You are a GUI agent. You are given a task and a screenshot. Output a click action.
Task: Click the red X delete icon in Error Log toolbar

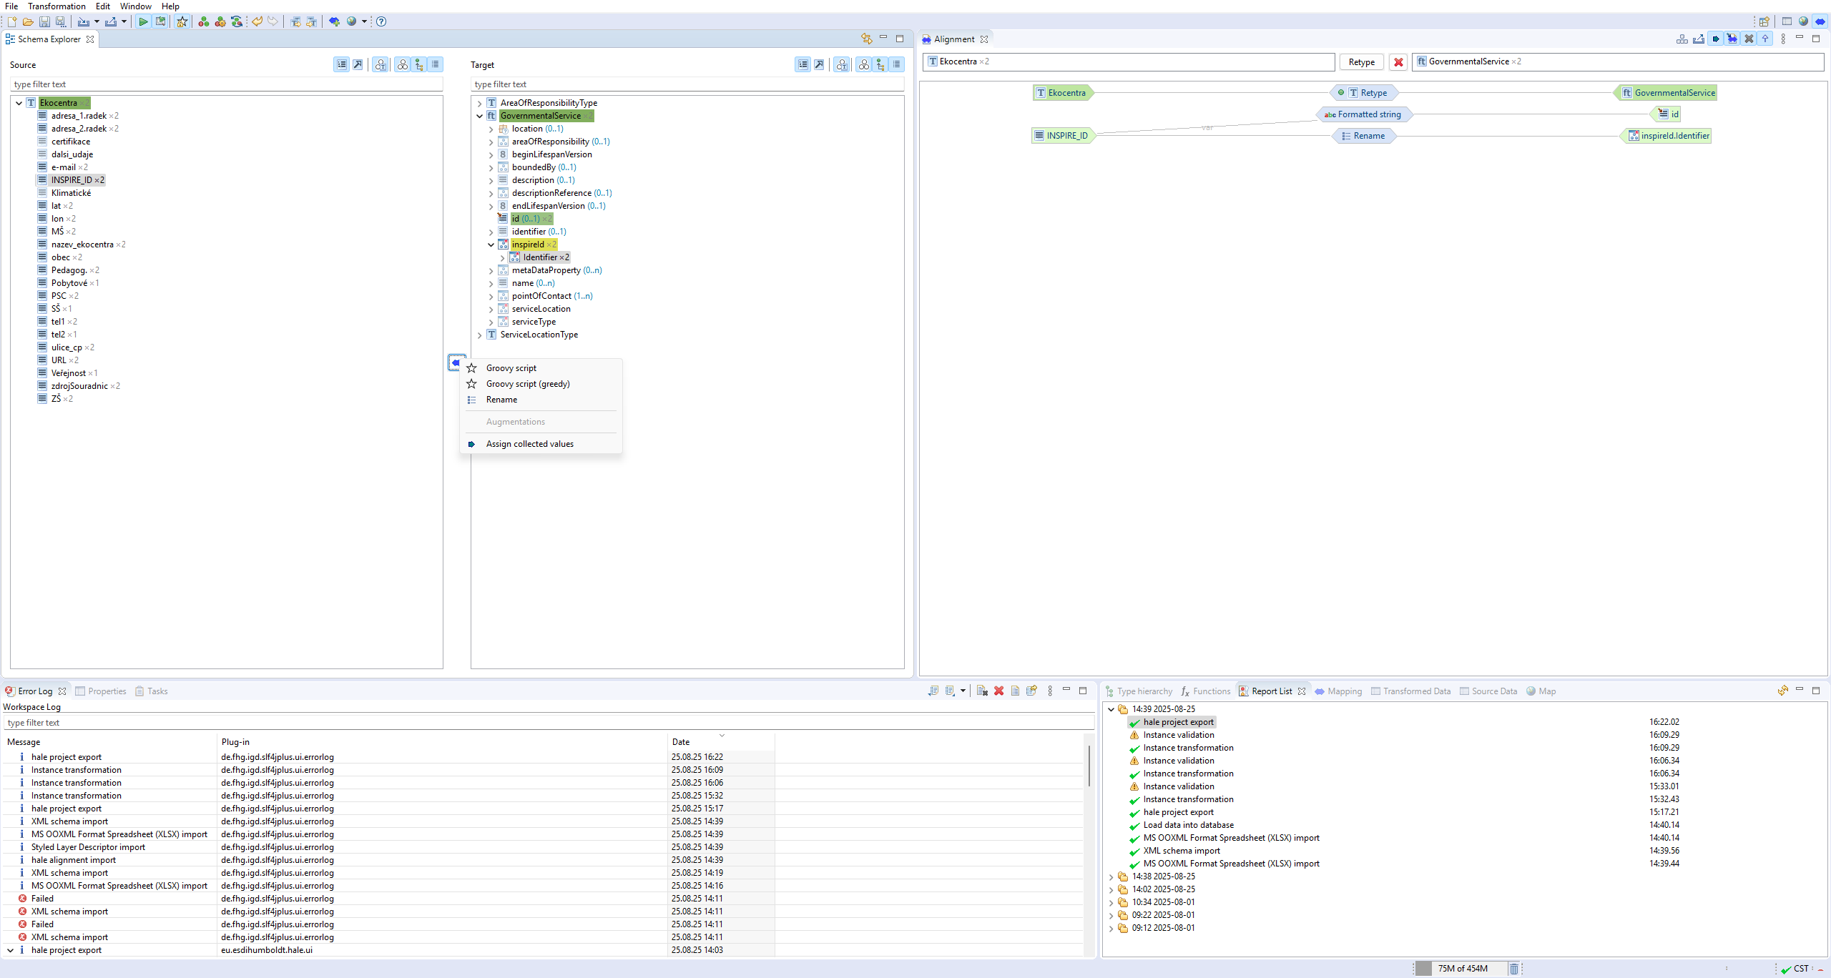(998, 691)
